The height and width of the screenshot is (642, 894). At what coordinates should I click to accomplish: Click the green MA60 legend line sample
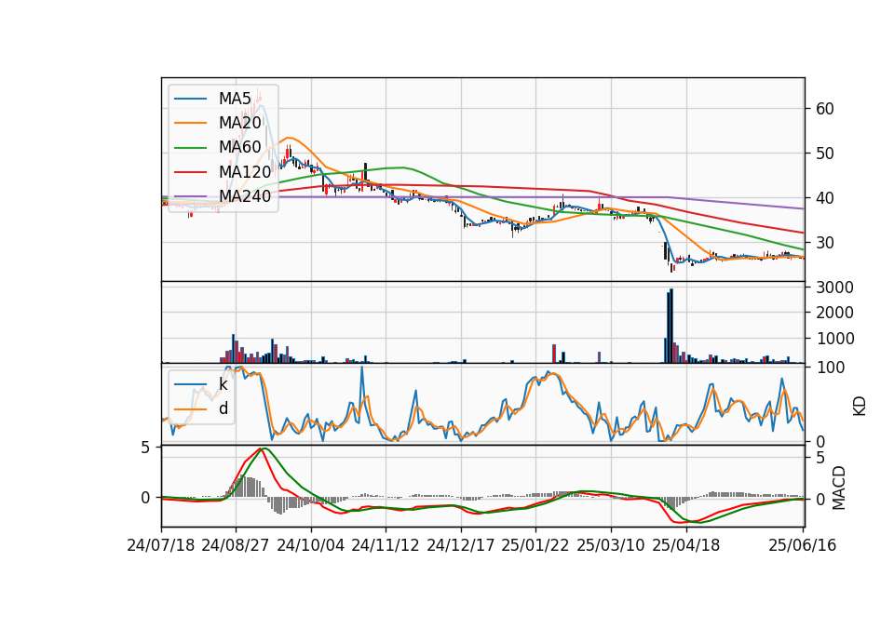pos(190,148)
